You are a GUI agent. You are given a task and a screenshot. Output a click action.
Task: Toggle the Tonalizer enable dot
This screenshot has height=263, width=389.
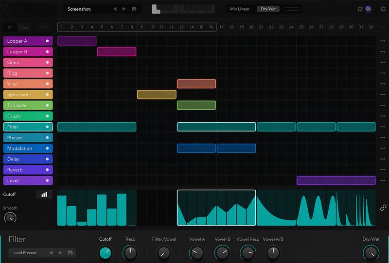click(47, 105)
